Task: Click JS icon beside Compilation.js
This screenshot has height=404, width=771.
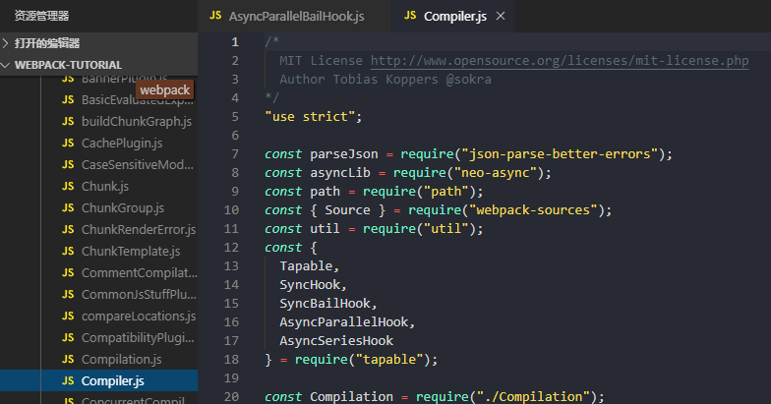Action: click(68, 360)
